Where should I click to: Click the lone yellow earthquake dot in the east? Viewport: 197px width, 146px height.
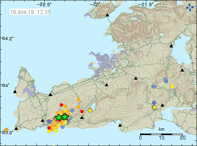(172, 87)
